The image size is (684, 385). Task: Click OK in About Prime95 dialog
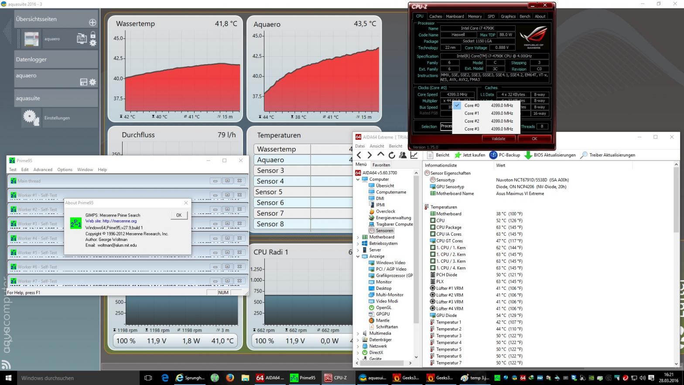179,215
